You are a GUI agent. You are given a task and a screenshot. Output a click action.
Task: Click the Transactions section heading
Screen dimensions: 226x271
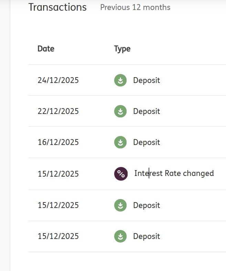[x=57, y=7]
